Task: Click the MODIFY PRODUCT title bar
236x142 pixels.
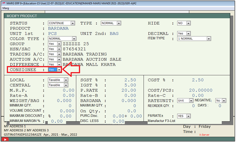Action: pyautogui.click(x=117, y=16)
